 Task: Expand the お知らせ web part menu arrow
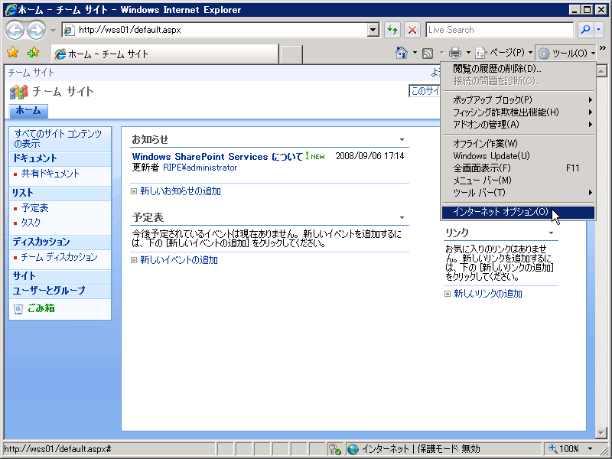coord(402,139)
